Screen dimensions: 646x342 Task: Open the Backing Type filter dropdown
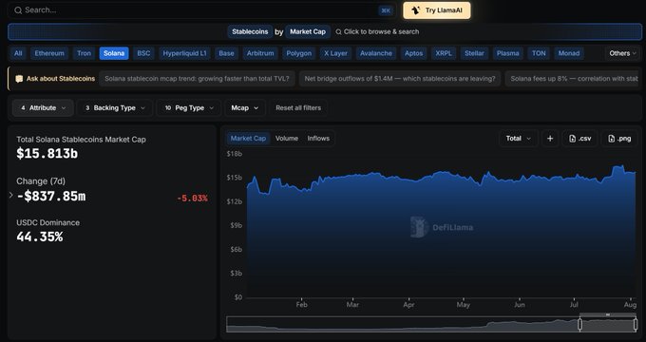(115, 108)
